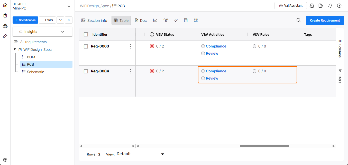Go to the home icon in sidebar
Screen dimensions: 348x165
(5, 5)
